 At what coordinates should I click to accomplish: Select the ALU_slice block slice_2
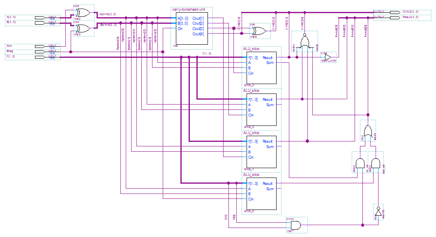tap(261, 109)
